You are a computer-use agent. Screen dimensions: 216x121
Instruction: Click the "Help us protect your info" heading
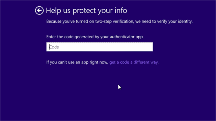point(86,10)
